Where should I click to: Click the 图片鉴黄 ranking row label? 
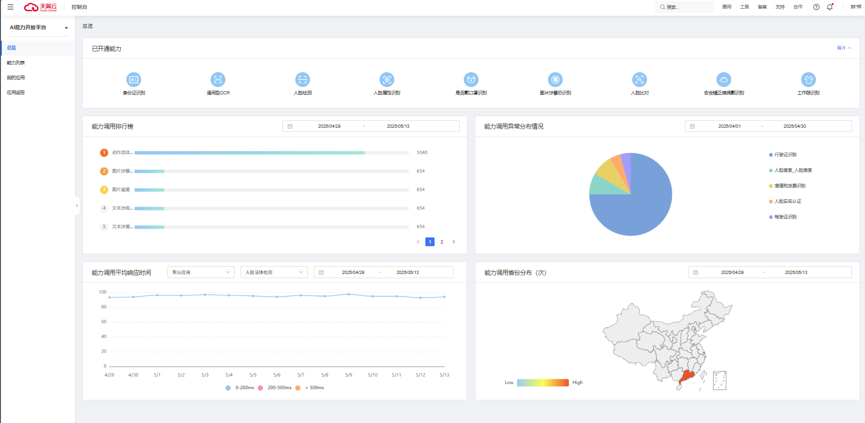point(121,190)
